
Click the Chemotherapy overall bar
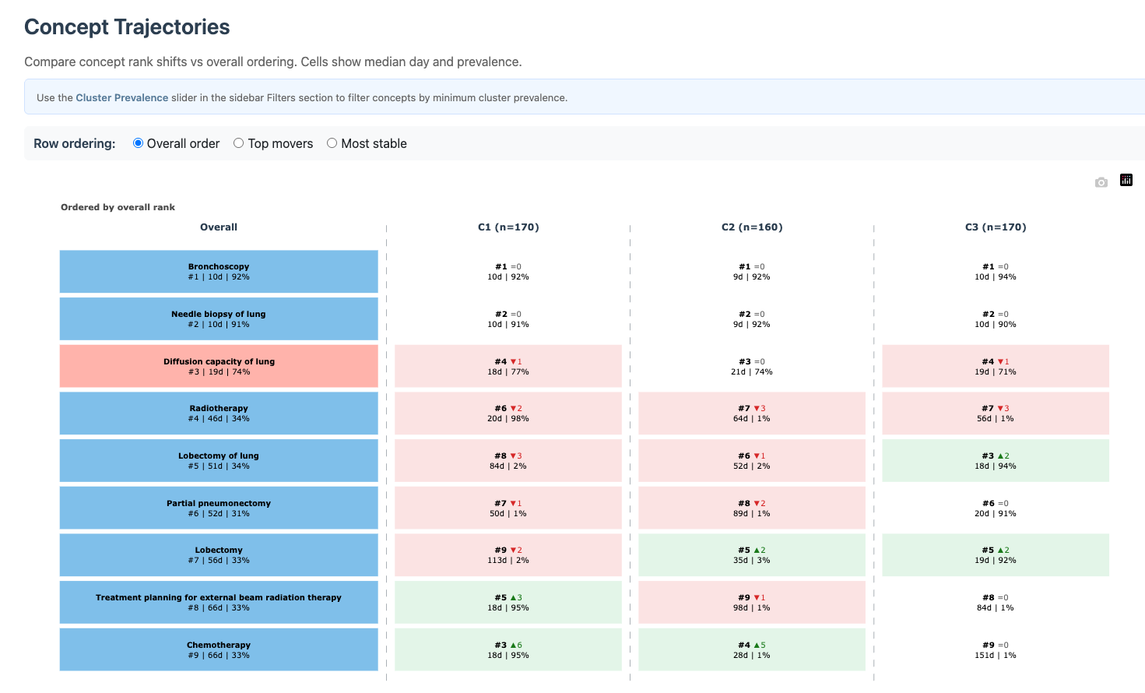219,650
